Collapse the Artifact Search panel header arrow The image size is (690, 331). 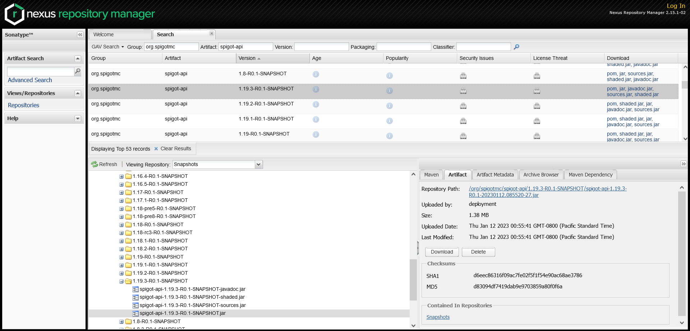click(x=78, y=58)
